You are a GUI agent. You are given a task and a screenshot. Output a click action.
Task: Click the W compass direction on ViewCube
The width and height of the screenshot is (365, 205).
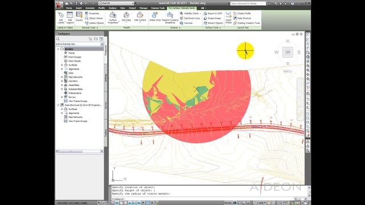[x=276, y=52]
